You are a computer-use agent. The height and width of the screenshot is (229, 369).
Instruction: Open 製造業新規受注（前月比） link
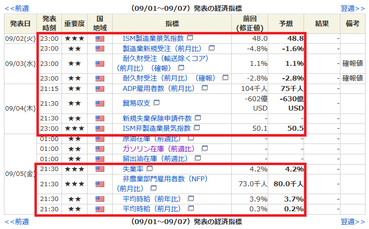pyautogui.click(x=163, y=49)
